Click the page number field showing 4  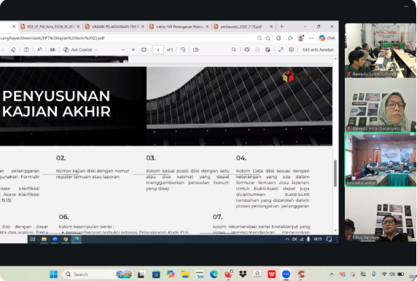pos(158,50)
